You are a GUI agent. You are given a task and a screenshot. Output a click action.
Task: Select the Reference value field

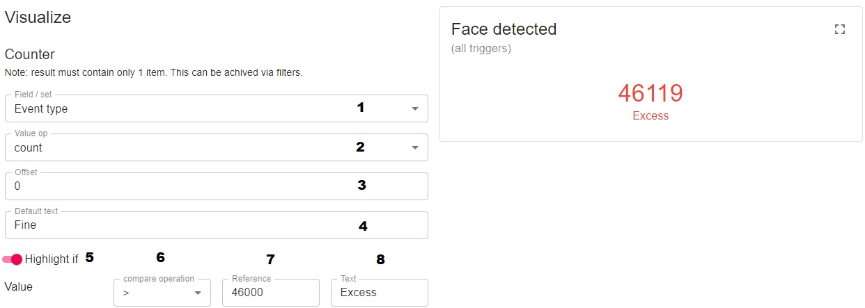pyautogui.click(x=270, y=293)
